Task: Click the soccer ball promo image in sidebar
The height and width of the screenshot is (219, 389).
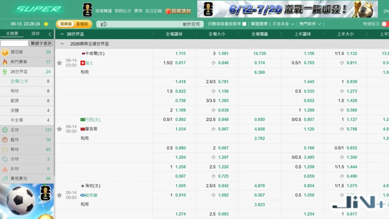Action: pos(27,201)
